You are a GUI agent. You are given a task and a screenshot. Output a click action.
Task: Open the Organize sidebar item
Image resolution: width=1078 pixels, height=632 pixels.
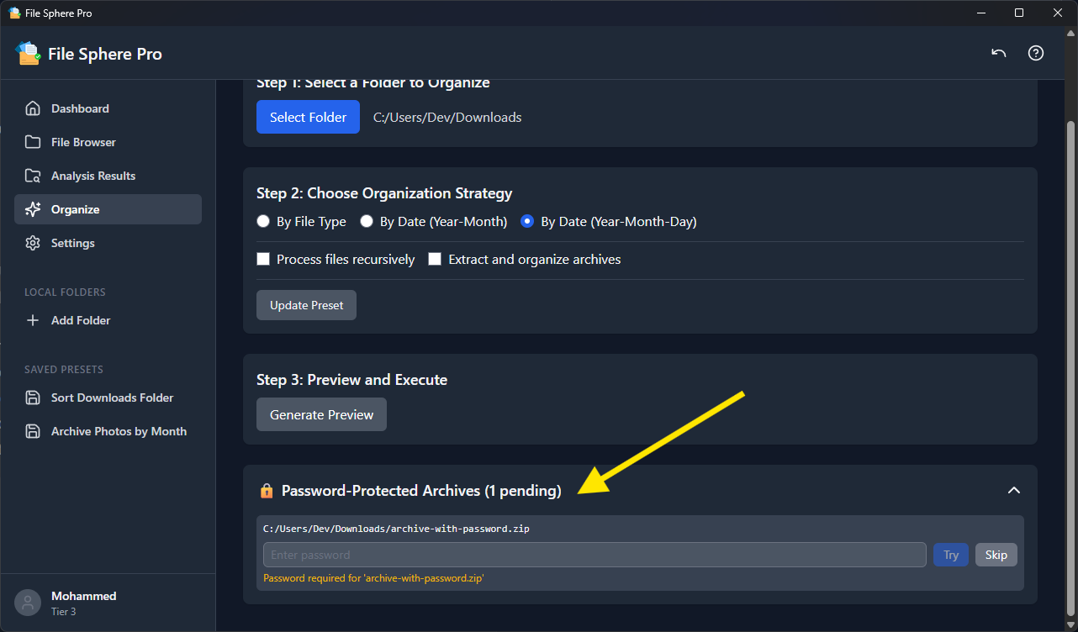pos(108,209)
